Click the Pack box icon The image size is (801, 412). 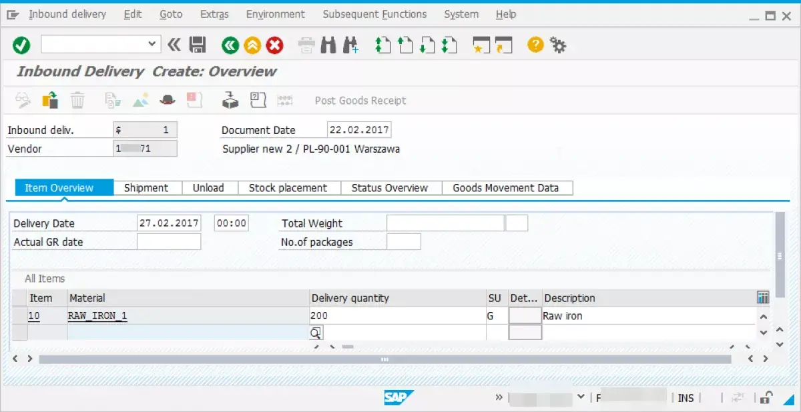click(230, 100)
